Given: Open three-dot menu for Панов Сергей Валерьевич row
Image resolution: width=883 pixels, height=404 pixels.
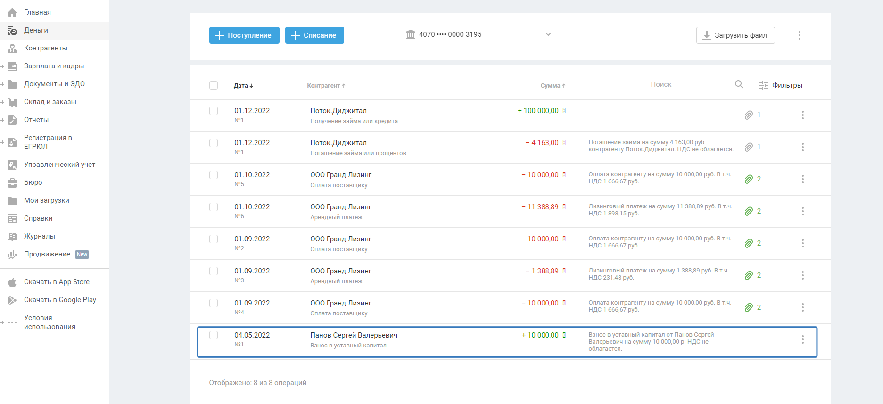Looking at the screenshot, I should [802, 339].
